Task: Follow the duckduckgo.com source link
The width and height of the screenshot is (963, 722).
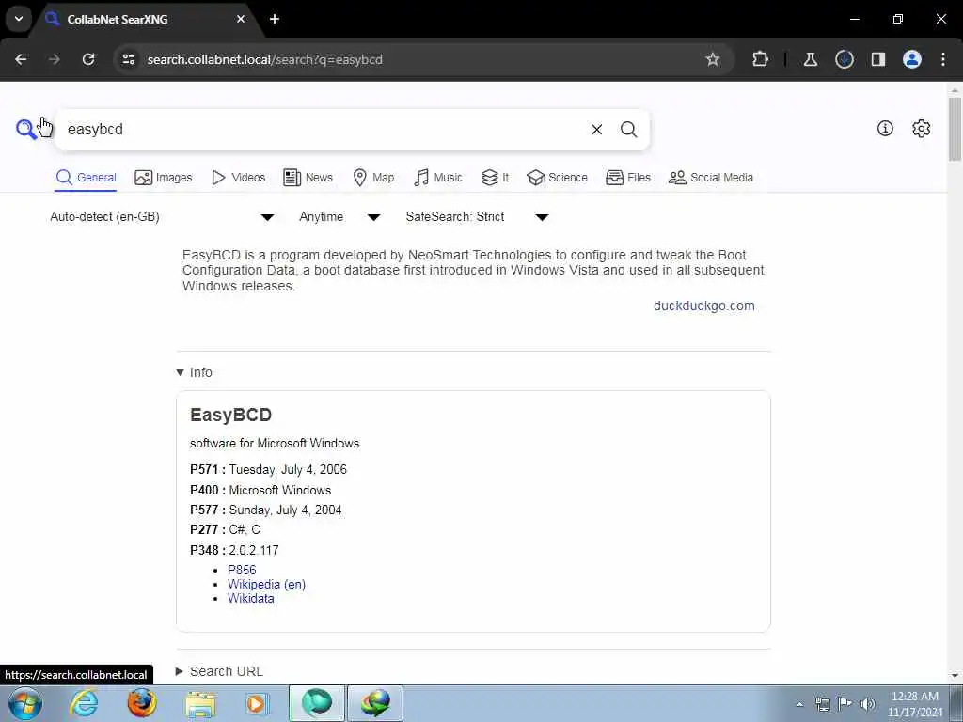Action: click(703, 306)
